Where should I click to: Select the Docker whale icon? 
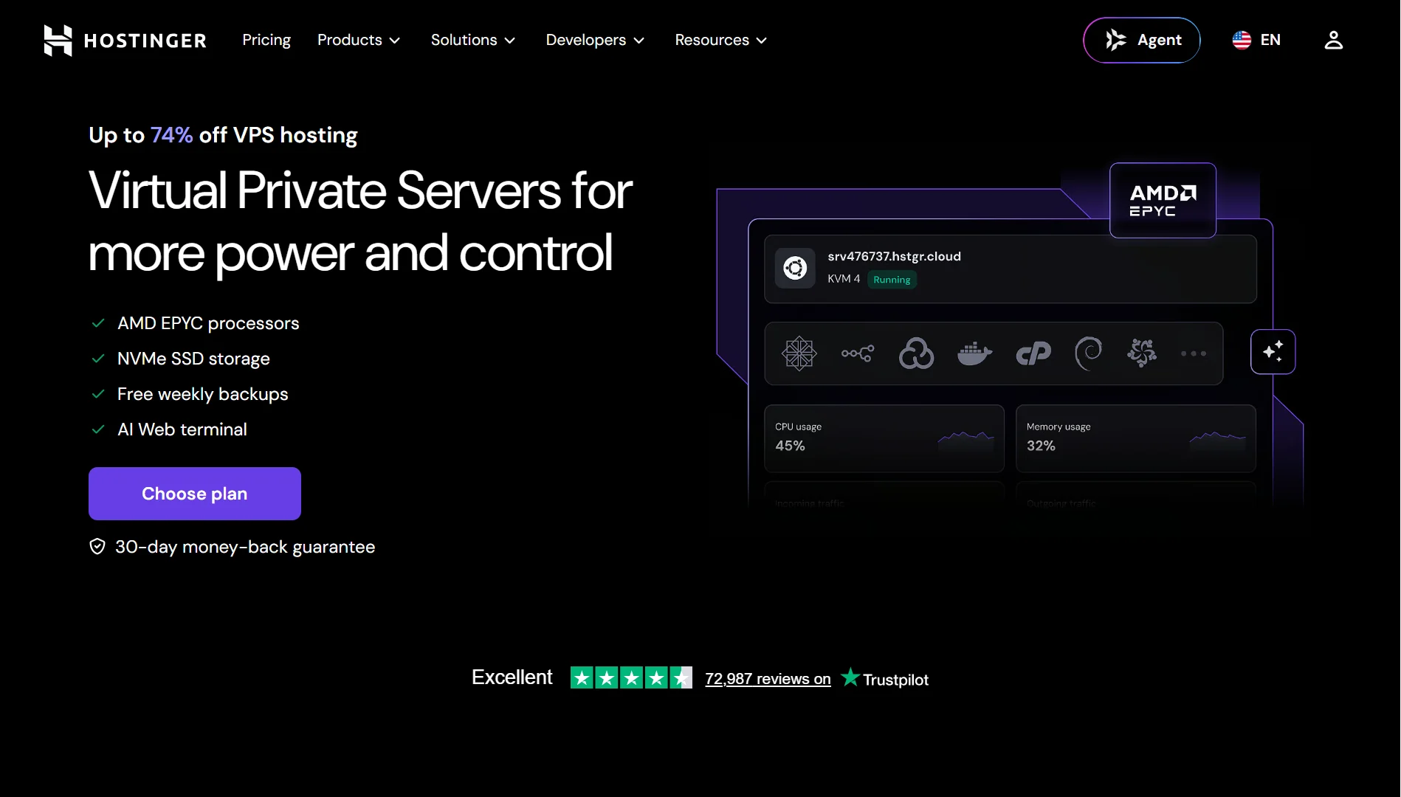point(974,353)
